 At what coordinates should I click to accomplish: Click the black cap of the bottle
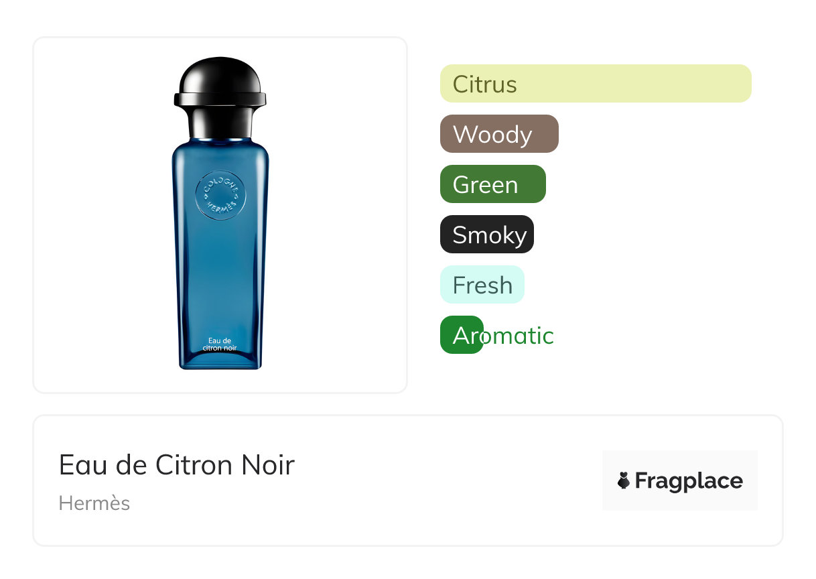(220, 94)
